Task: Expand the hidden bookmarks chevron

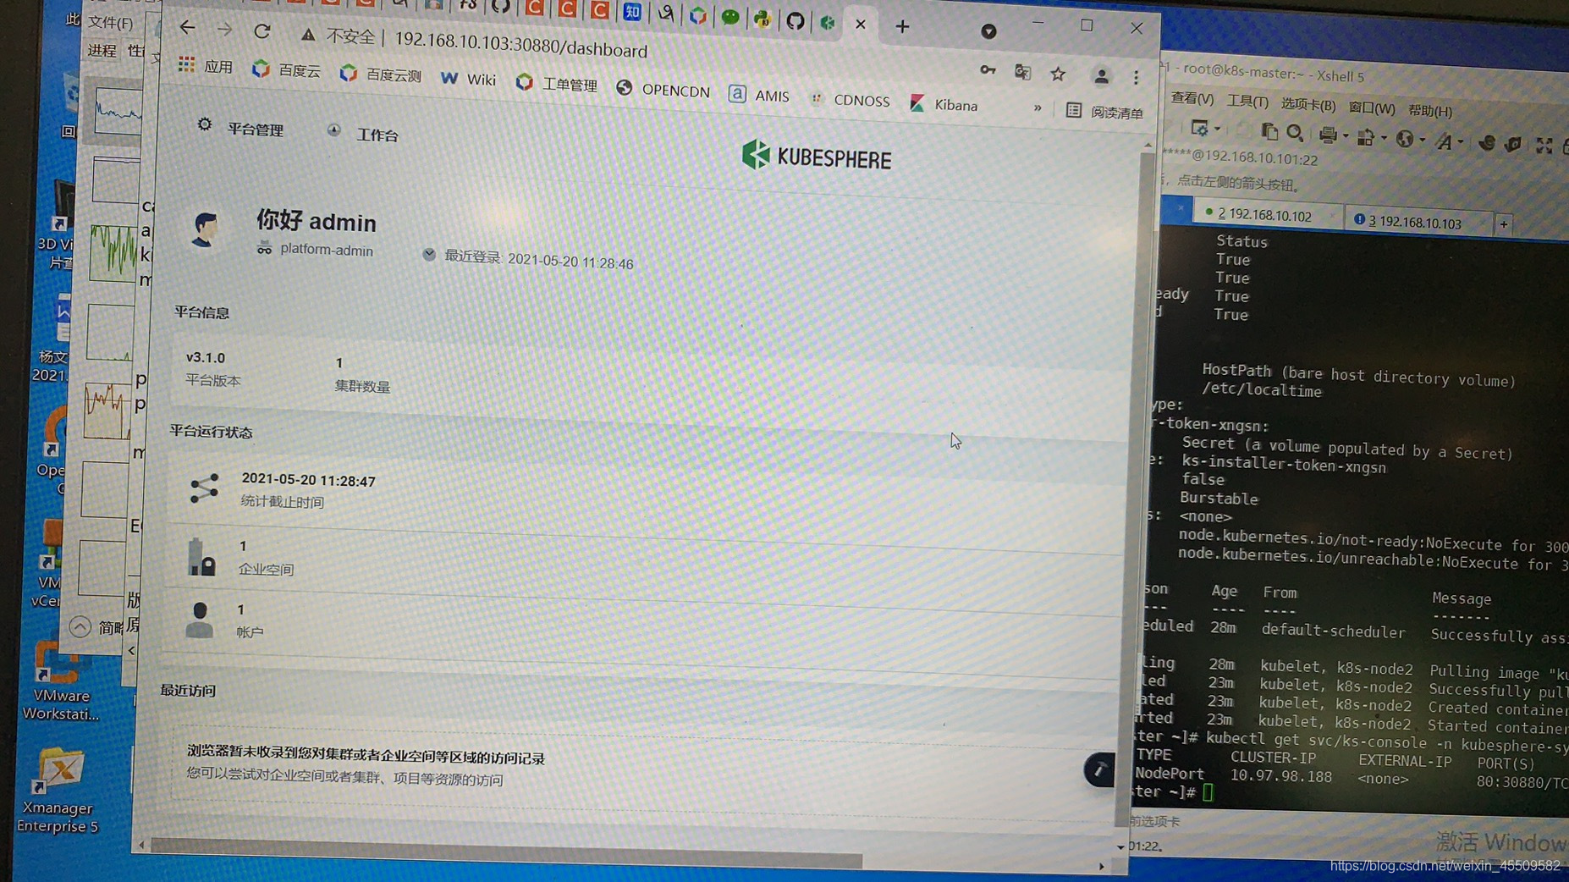Action: click(1038, 107)
